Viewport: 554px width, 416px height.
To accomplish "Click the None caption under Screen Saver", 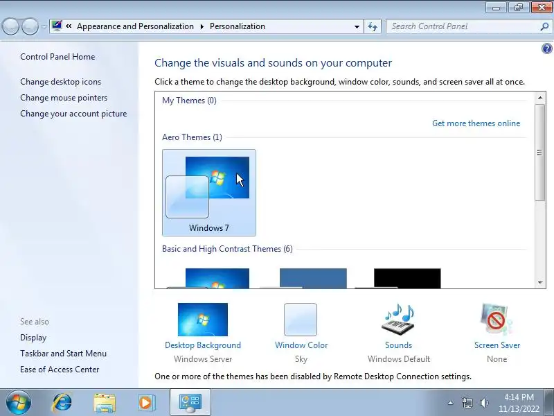I will coord(497,359).
